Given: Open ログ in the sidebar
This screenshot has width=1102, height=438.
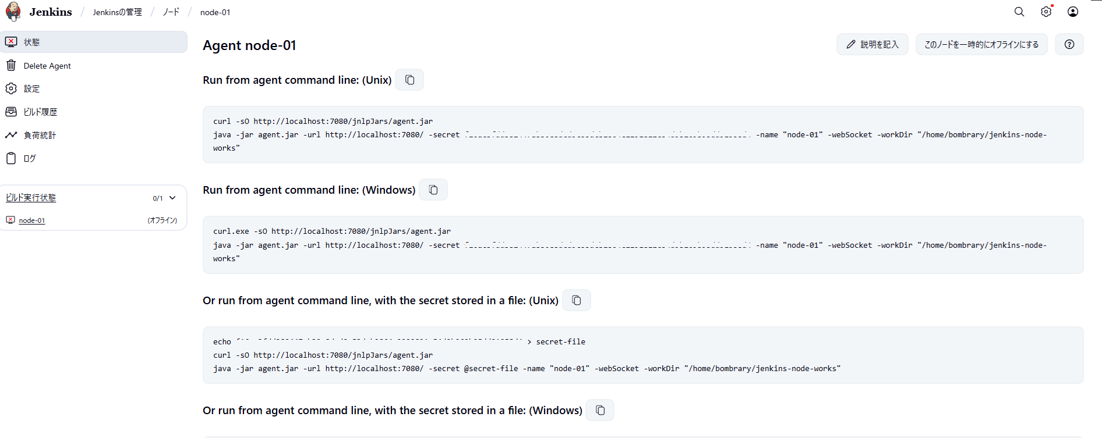Looking at the screenshot, I should [x=30, y=158].
